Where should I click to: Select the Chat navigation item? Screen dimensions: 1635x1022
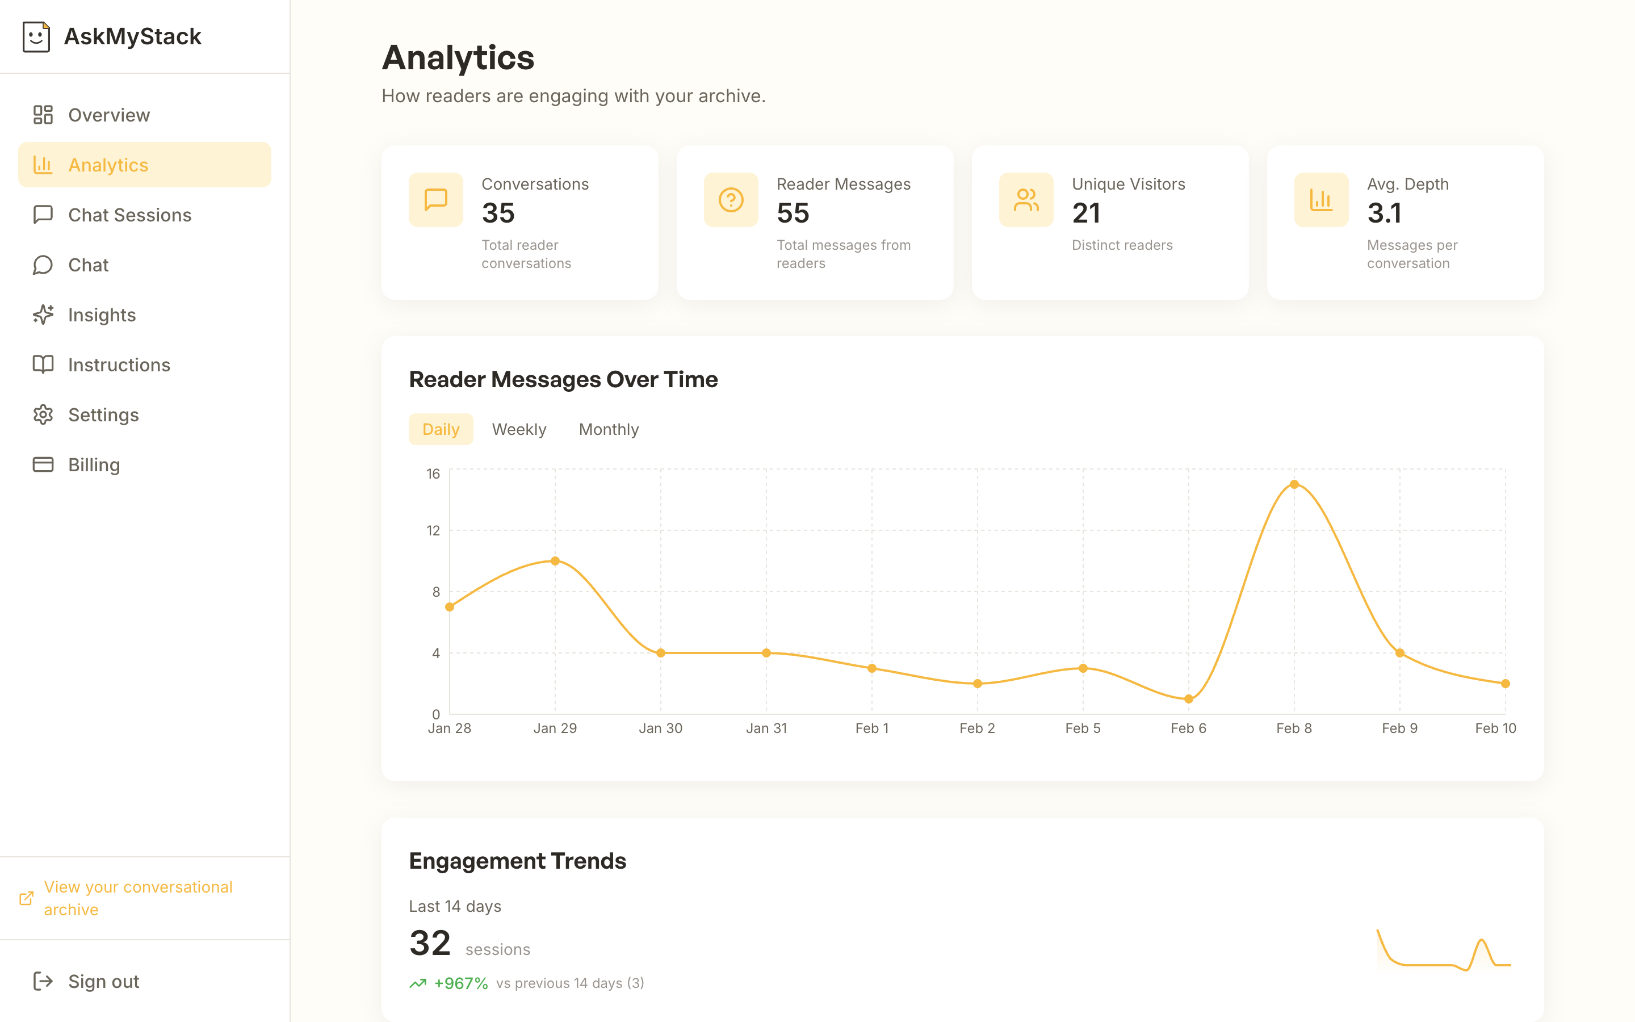(89, 265)
